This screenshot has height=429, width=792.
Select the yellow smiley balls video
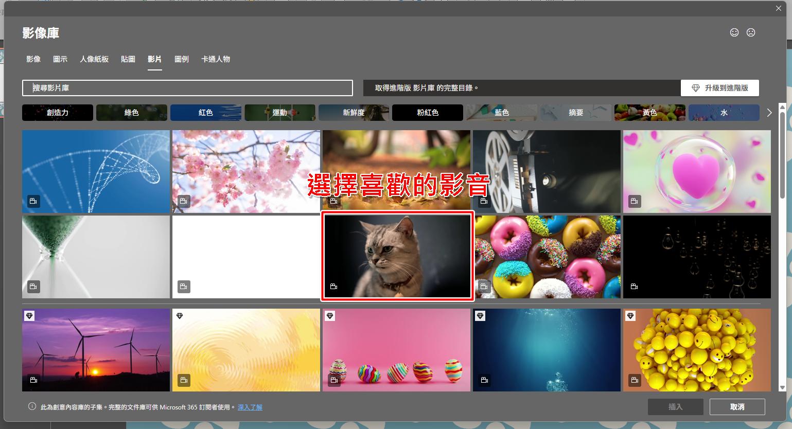697,350
